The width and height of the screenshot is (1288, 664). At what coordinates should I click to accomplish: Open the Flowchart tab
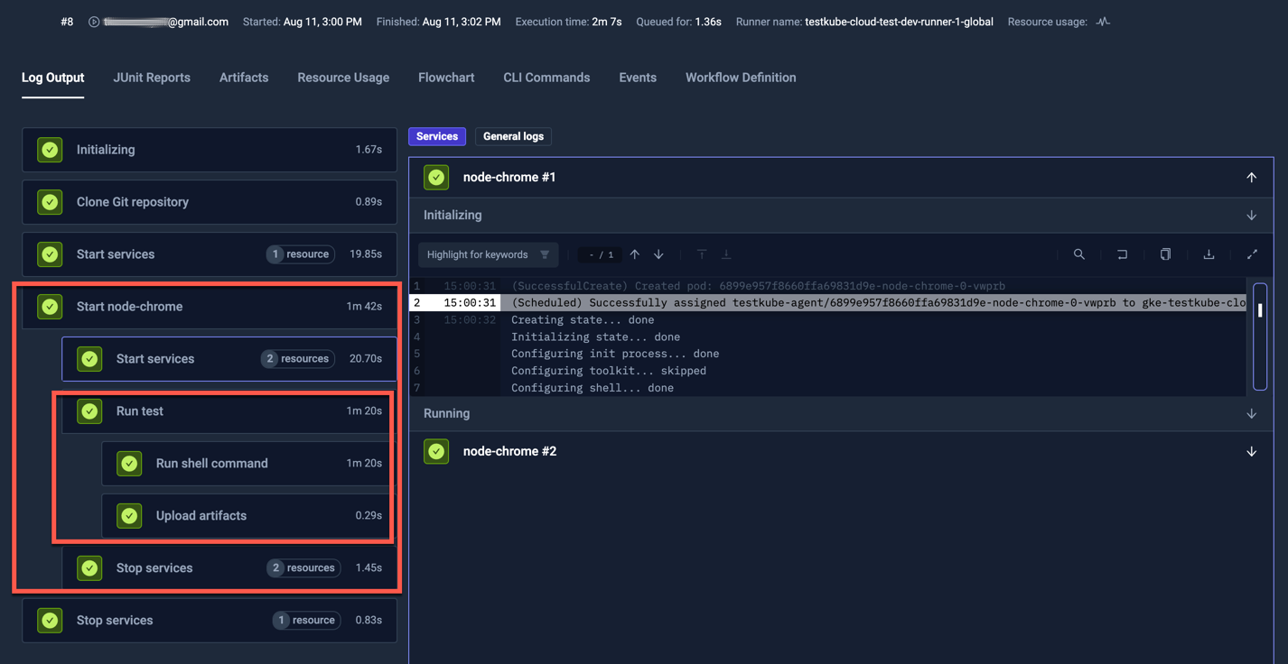[x=446, y=78]
